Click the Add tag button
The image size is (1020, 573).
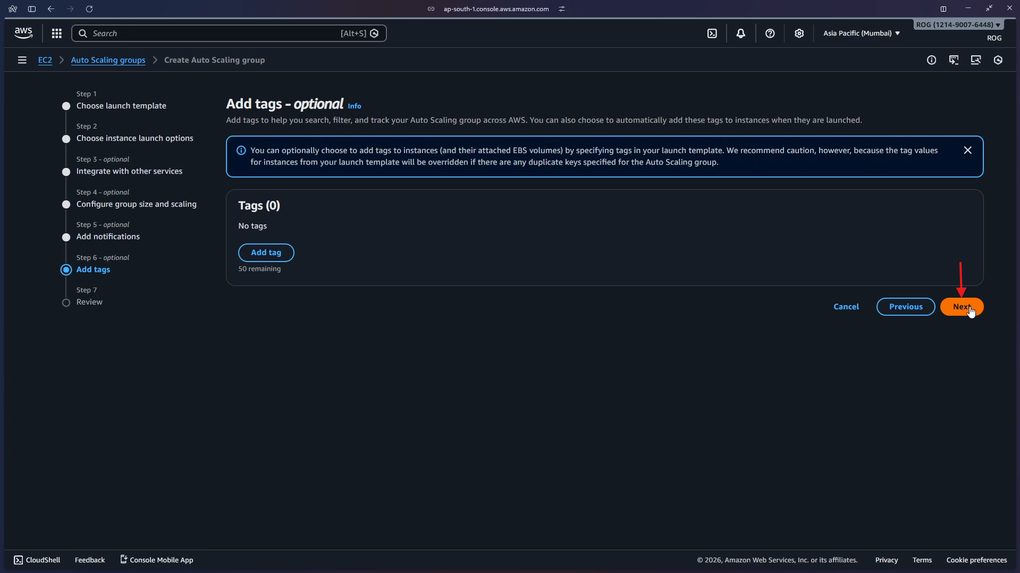(x=266, y=252)
